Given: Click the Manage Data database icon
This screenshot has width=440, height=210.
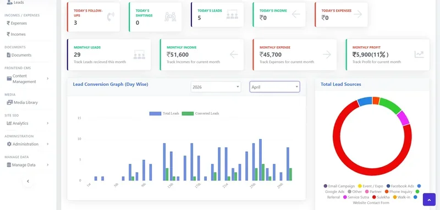Looking at the screenshot, I should click(x=9, y=165).
